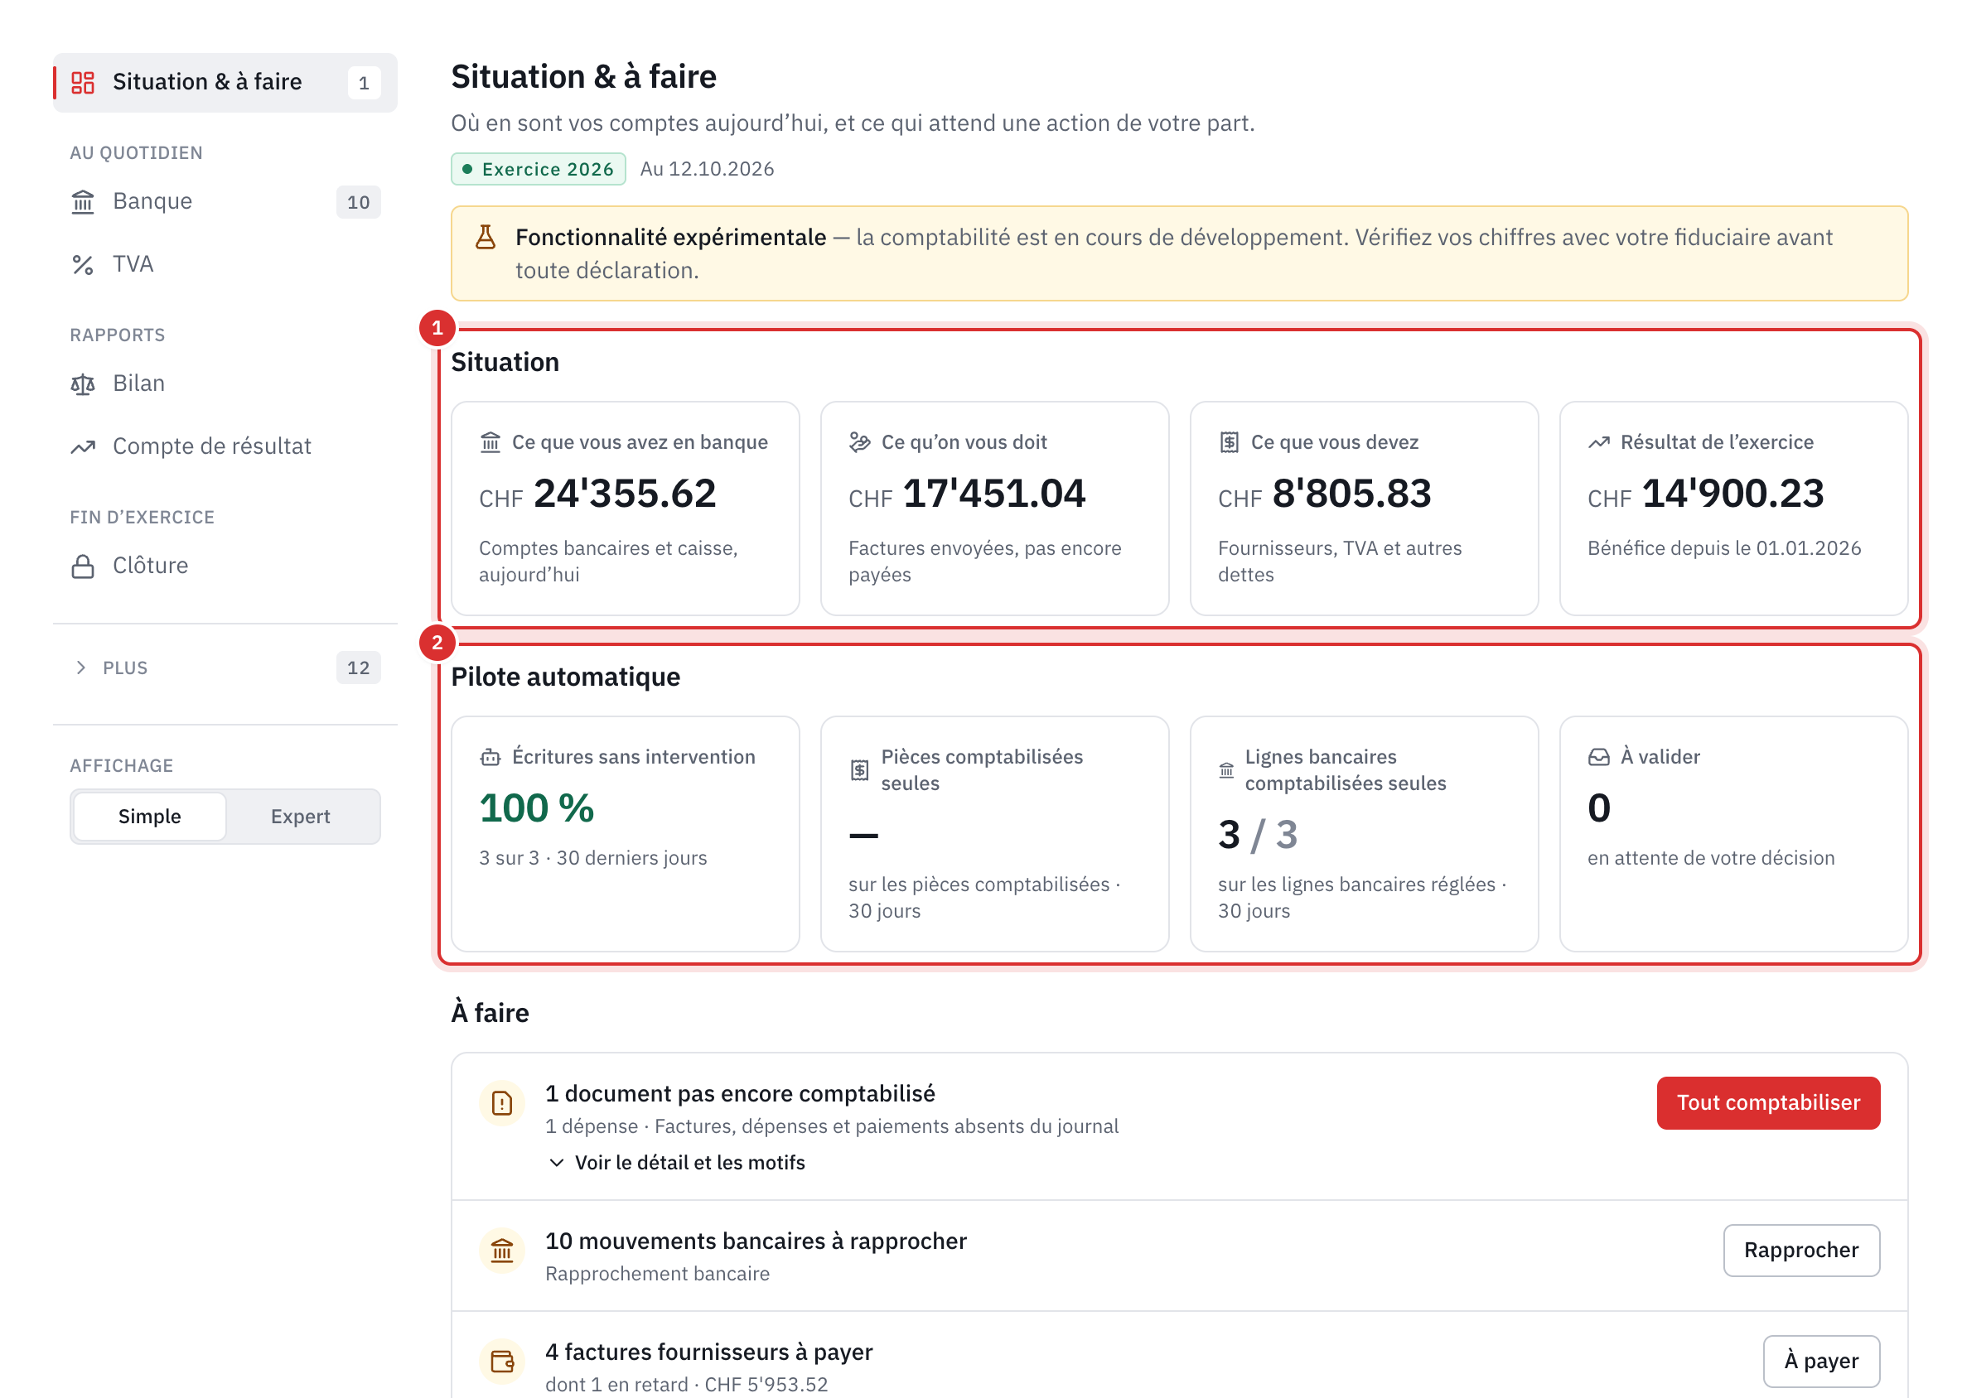
Task: Click the Rapprocher button
Action: point(1802,1251)
